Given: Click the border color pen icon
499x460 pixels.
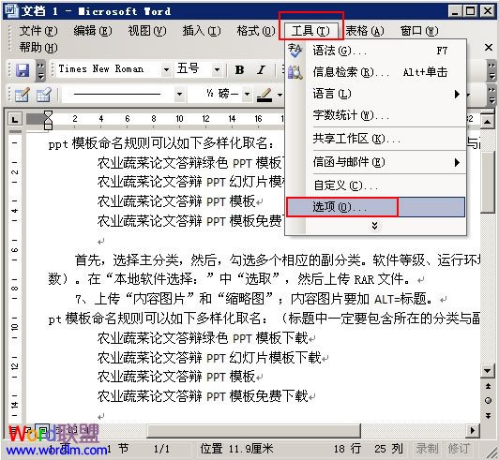Looking at the screenshot, I should point(265,95).
